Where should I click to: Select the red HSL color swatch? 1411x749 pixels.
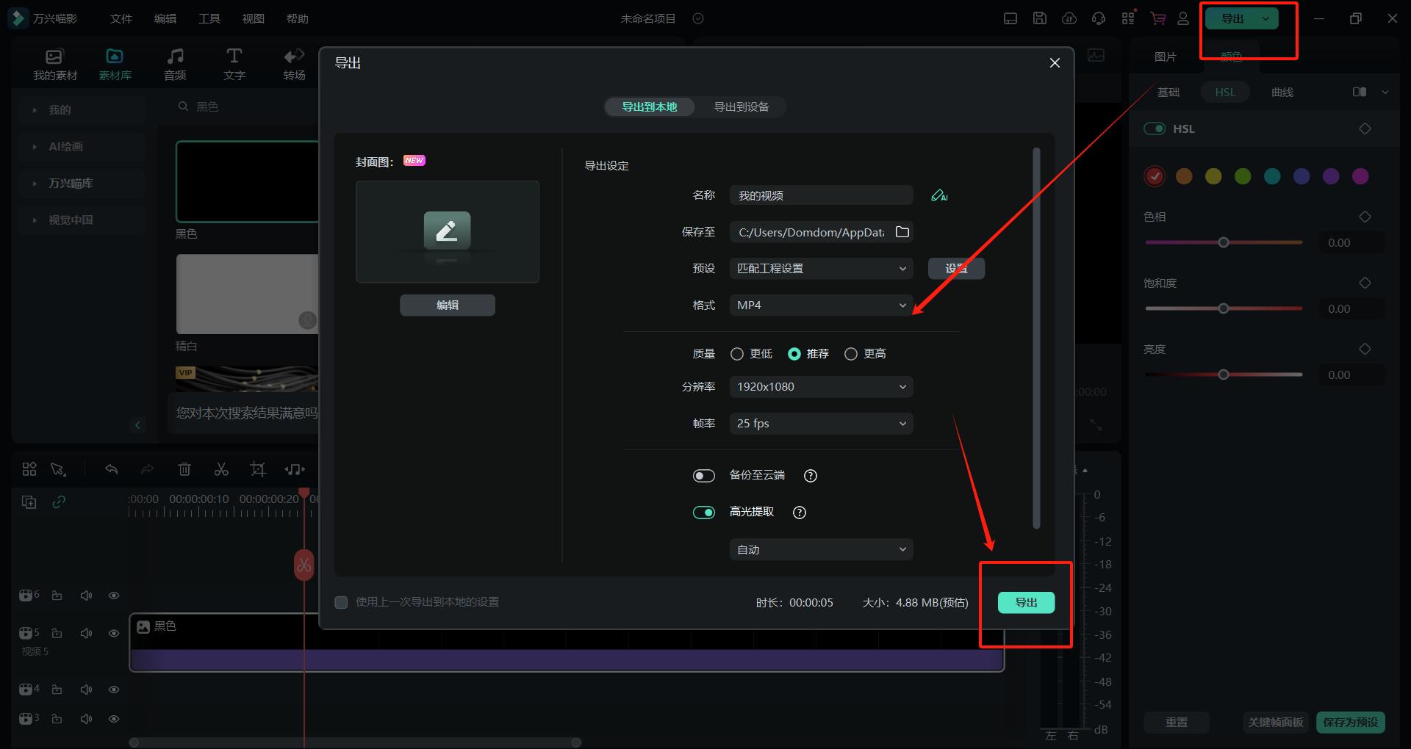pyautogui.click(x=1155, y=176)
